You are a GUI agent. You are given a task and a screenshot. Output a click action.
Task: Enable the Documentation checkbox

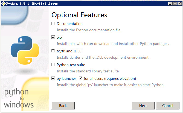click(53, 24)
